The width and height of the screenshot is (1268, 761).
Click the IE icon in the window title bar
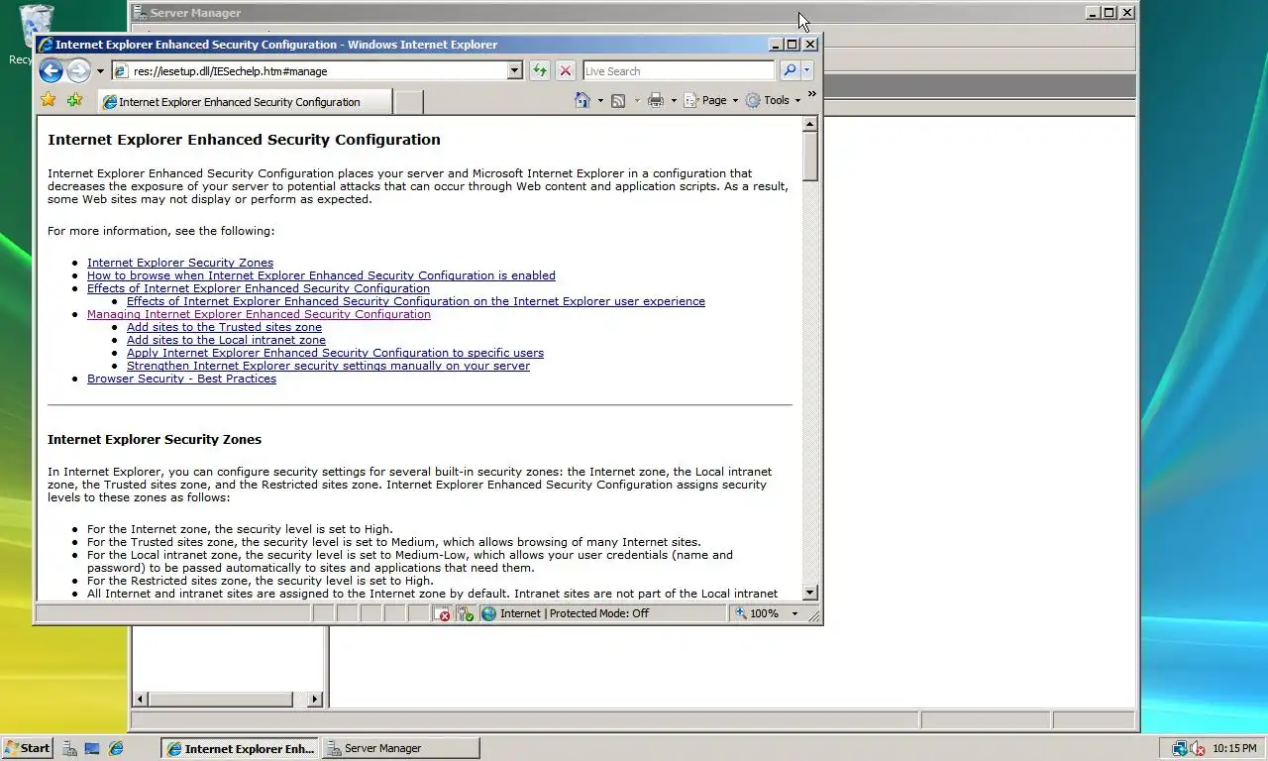tap(46, 45)
